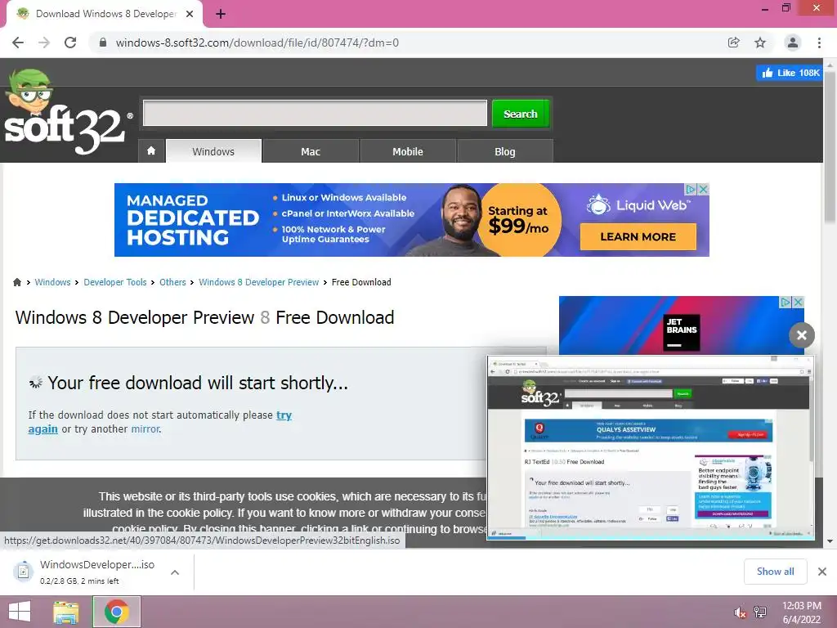Dismiss the floating video preview popup
The width and height of the screenshot is (837, 628).
[x=802, y=335]
